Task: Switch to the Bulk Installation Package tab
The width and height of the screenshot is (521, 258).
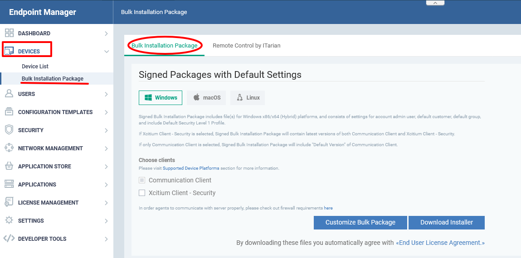Action: pyautogui.click(x=165, y=45)
